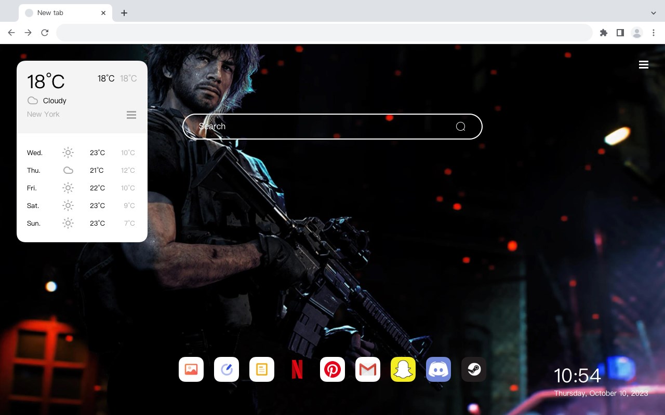Open the Steam shortcut
665x415 pixels.
(x=474, y=369)
